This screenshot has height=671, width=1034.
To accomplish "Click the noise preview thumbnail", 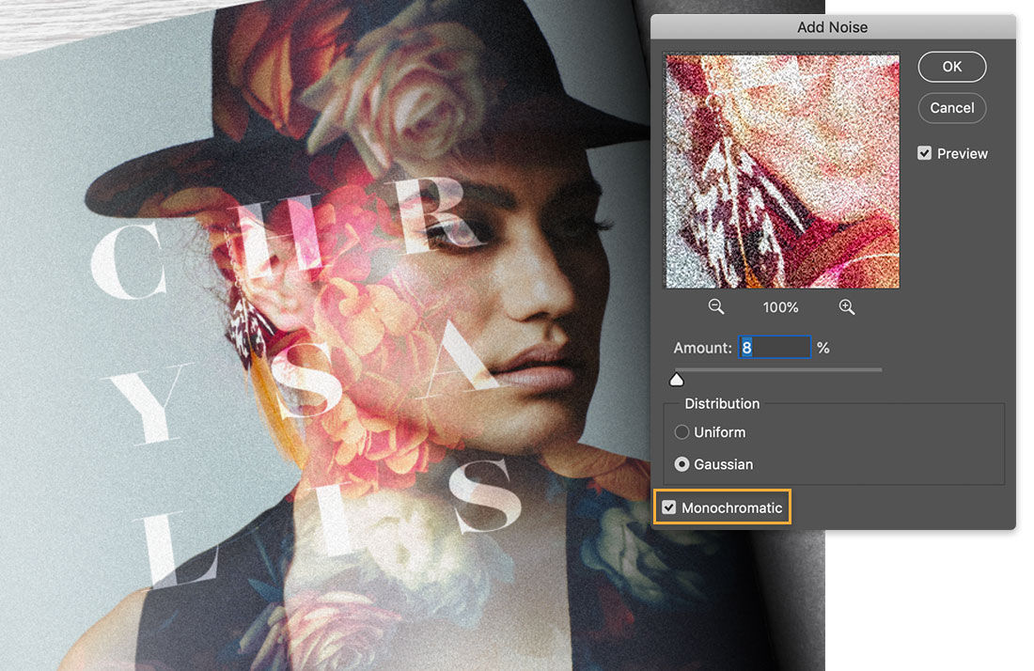I will click(781, 170).
